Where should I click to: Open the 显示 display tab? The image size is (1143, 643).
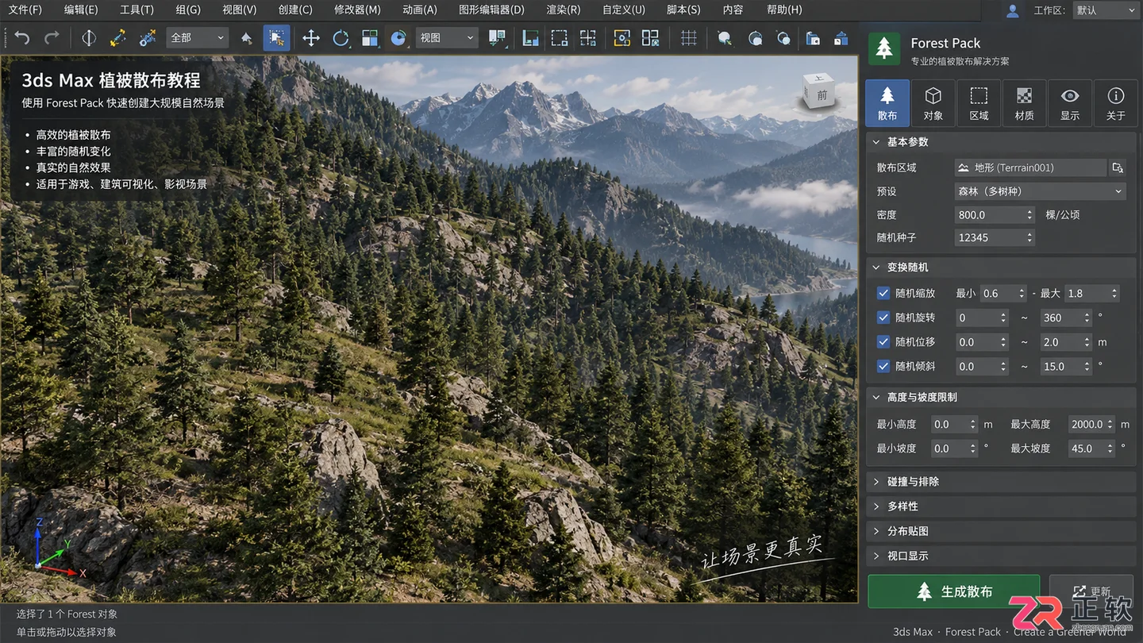pyautogui.click(x=1070, y=104)
